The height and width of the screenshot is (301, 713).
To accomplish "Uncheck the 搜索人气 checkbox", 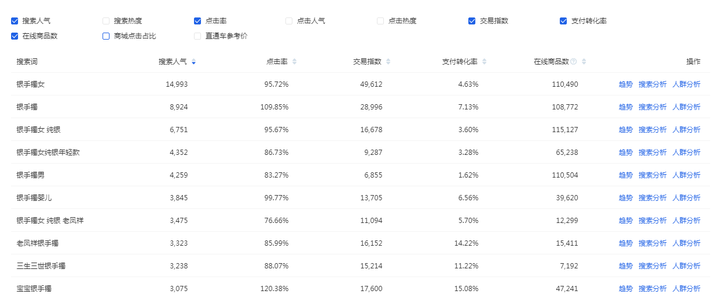I will (x=15, y=21).
